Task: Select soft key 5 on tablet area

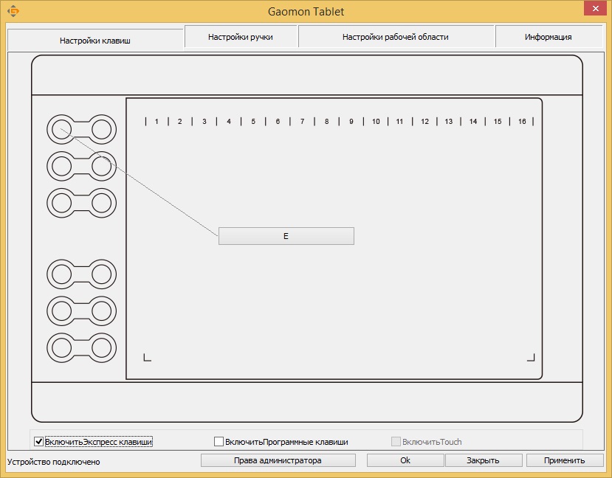Action: 253,121
